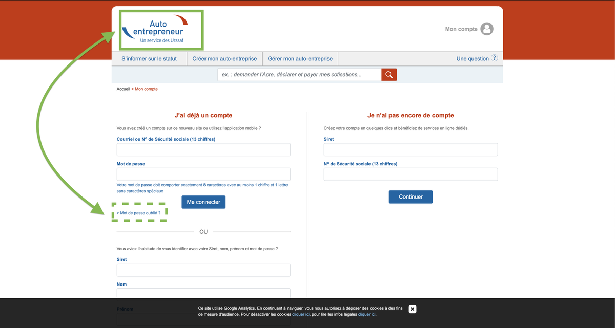Open the Mon compte user avatar icon
This screenshot has height=328, width=615.
(x=487, y=29)
